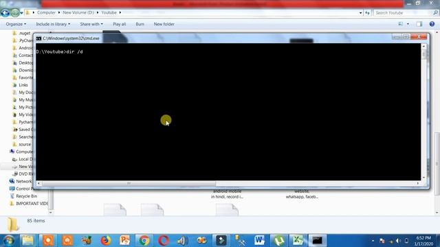Viewport: 440px width, 247px height.
Task: Click the dir /d command text
Action: point(75,52)
